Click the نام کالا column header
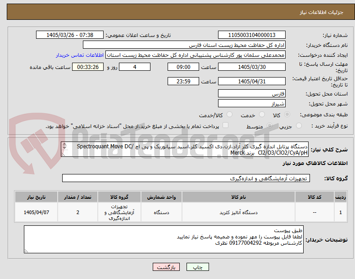This screenshot has width=355, height=279. pos(238,197)
